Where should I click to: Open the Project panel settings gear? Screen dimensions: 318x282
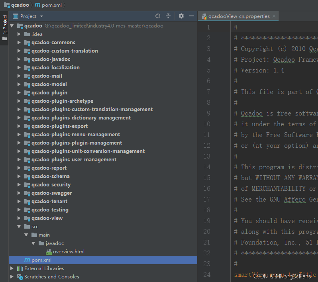click(181, 16)
